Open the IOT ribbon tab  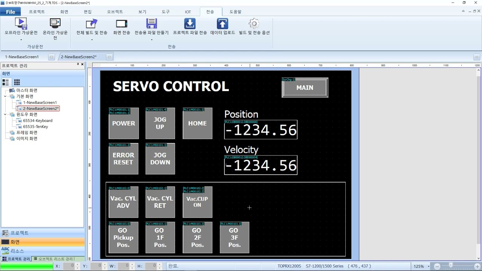[x=188, y=12]
